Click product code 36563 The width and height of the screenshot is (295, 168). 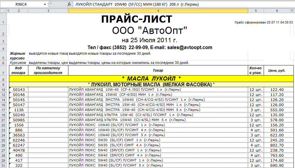(x=19, y=135)
